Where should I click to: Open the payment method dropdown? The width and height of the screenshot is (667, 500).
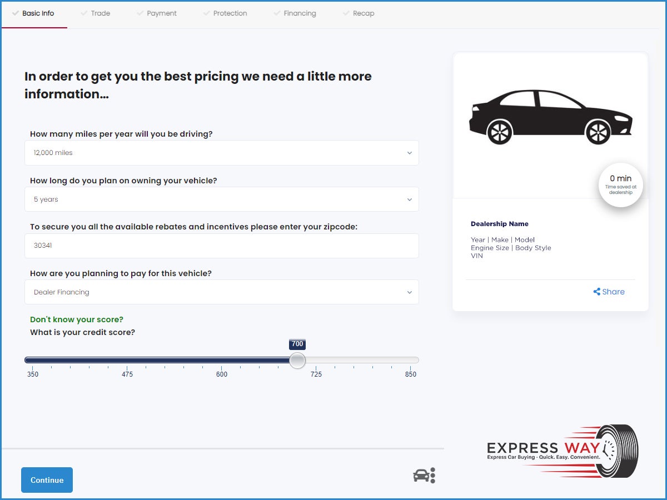click(x=221, y=292)
